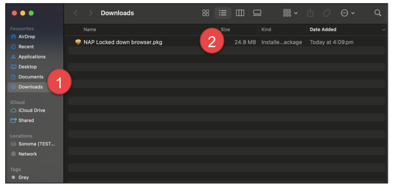The width and height of the screenshot is (394, 191).
Task: Select iCloud Drive in sidebar
Action: click(32, 110)
